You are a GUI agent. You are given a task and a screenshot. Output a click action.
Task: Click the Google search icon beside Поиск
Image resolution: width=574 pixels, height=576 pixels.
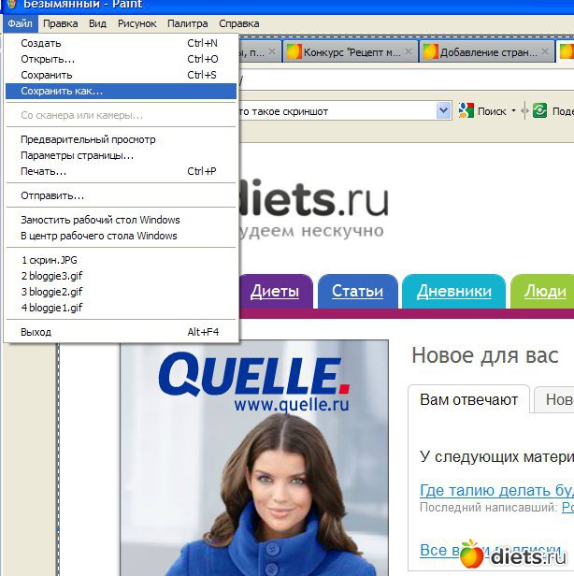coord(466,111)
